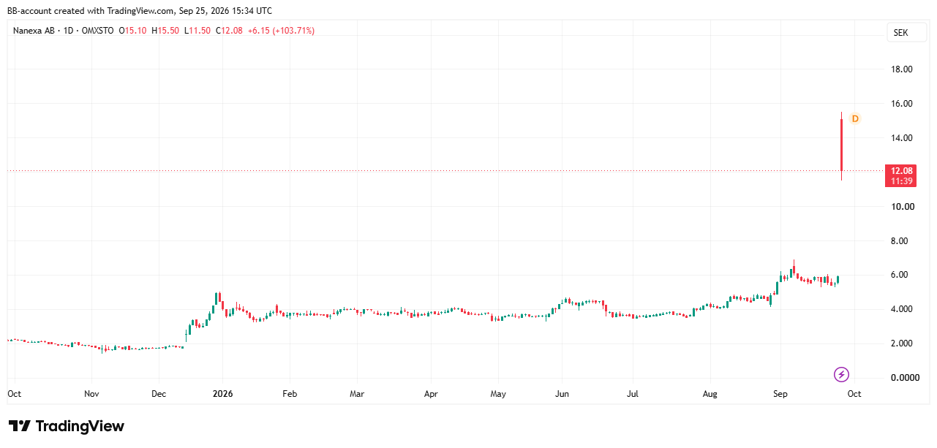Select the Nanexa AB symbol title
Image resolution: width=937 pixels, height=448 pixels.
pos(34,31)
